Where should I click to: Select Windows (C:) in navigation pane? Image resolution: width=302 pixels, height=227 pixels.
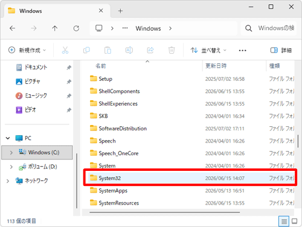point(37,153)
